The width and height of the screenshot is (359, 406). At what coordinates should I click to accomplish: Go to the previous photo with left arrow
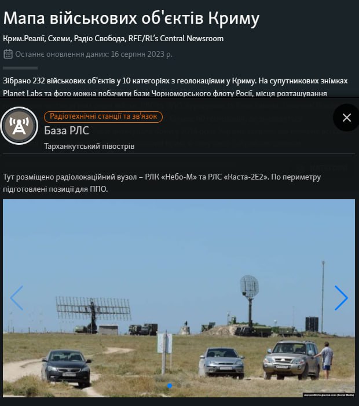tap(17, 298)
